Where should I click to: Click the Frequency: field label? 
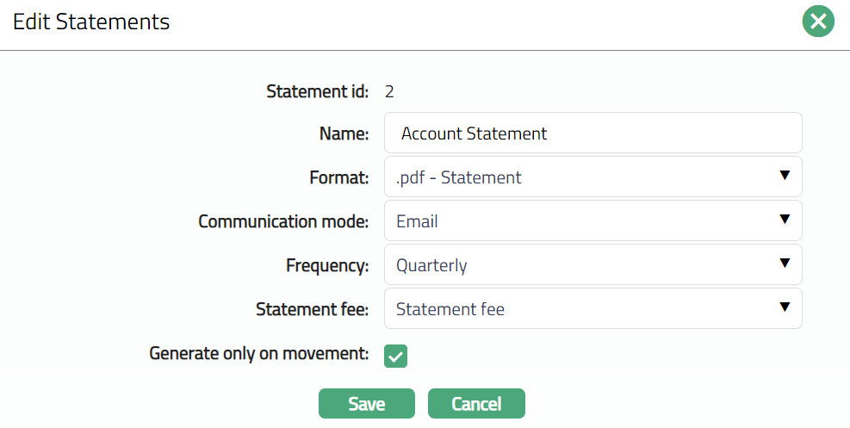[x=327, y=265]
